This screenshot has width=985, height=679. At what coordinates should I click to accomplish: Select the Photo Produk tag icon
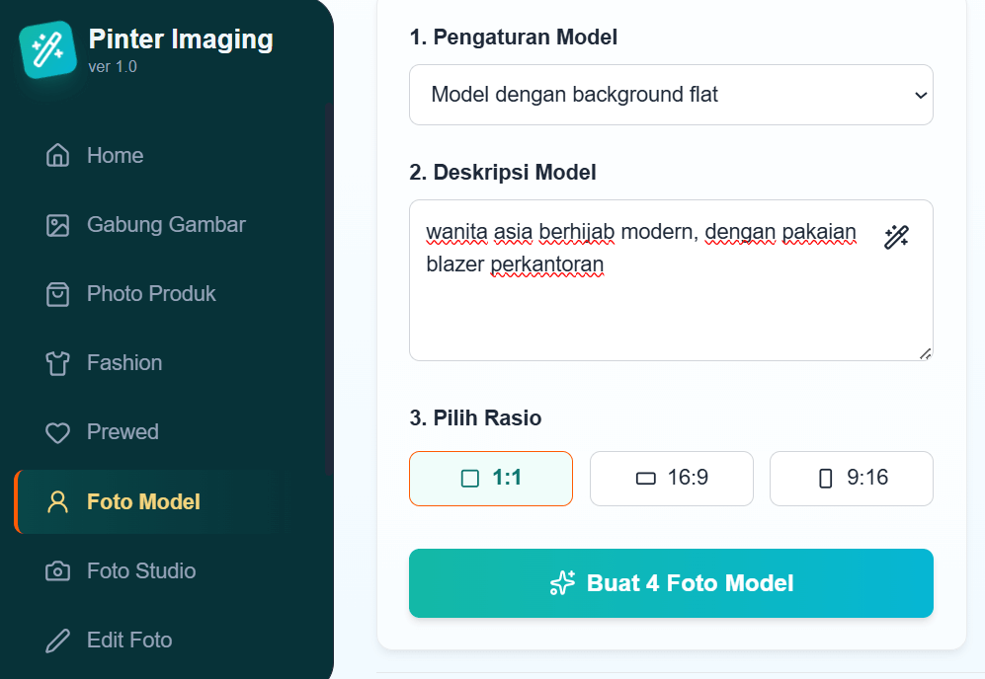(58, 293)
